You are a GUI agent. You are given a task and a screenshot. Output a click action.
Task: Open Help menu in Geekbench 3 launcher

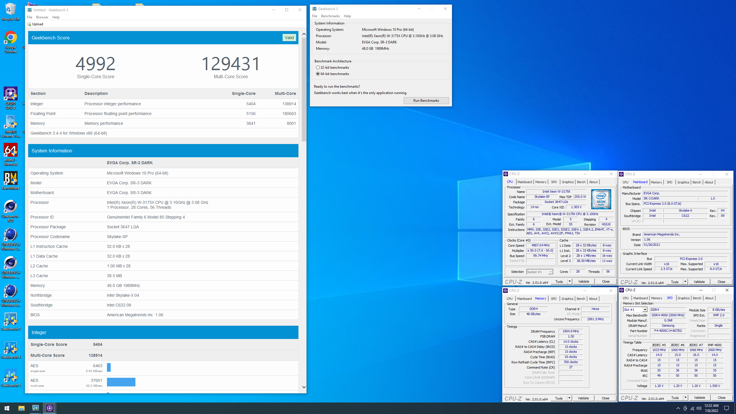click(x=347, y=16)
